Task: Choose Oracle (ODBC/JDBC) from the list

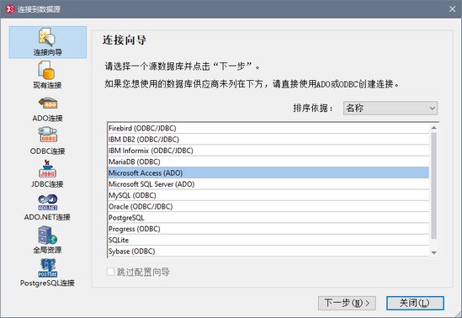Action: point(268,207)
